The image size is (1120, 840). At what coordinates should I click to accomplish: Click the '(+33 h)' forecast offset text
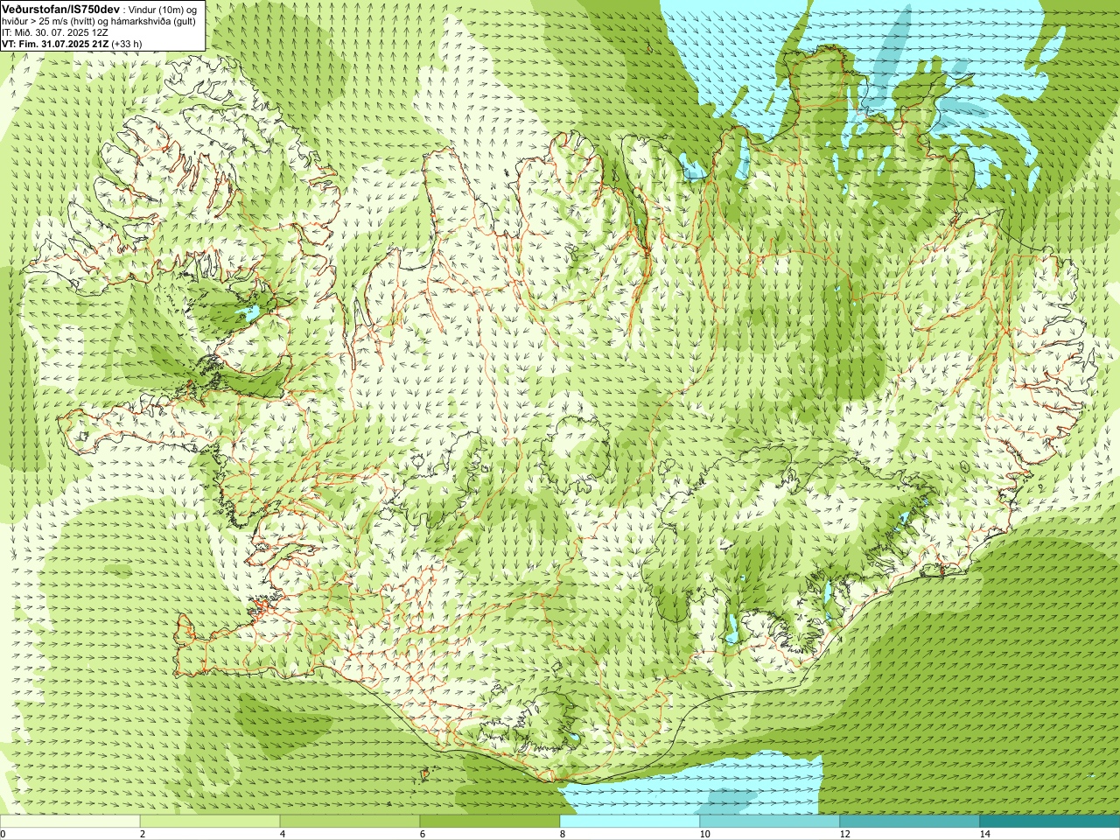tap(127, 44)
